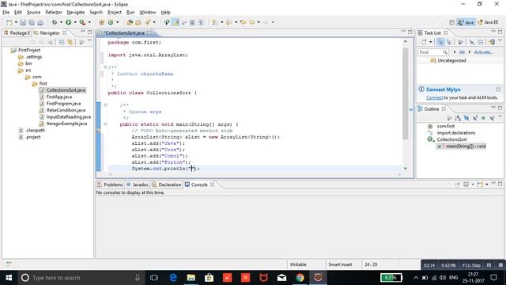Click the Back navigation arrow icon
This screenshot has width=506, height=285.
[251, 22]
